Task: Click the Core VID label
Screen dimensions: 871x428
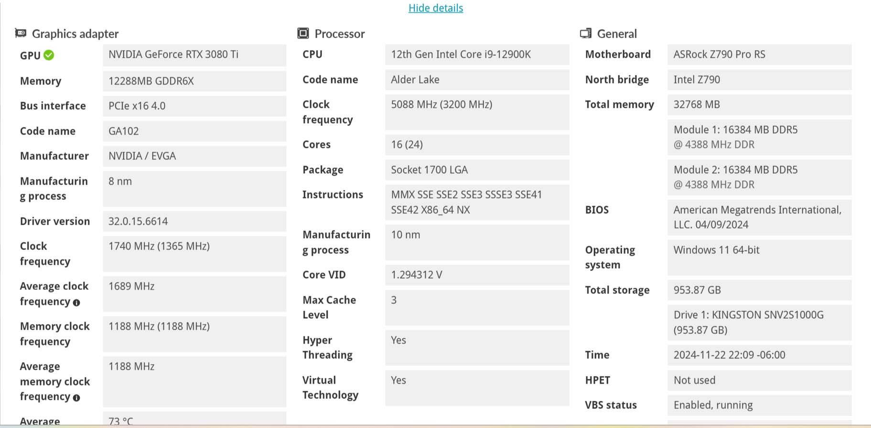Action: pos(324,275)
